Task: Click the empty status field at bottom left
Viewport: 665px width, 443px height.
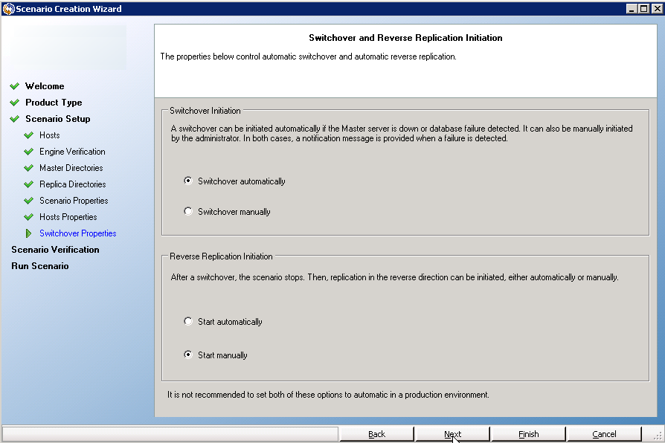Action: tap(170, 434)
